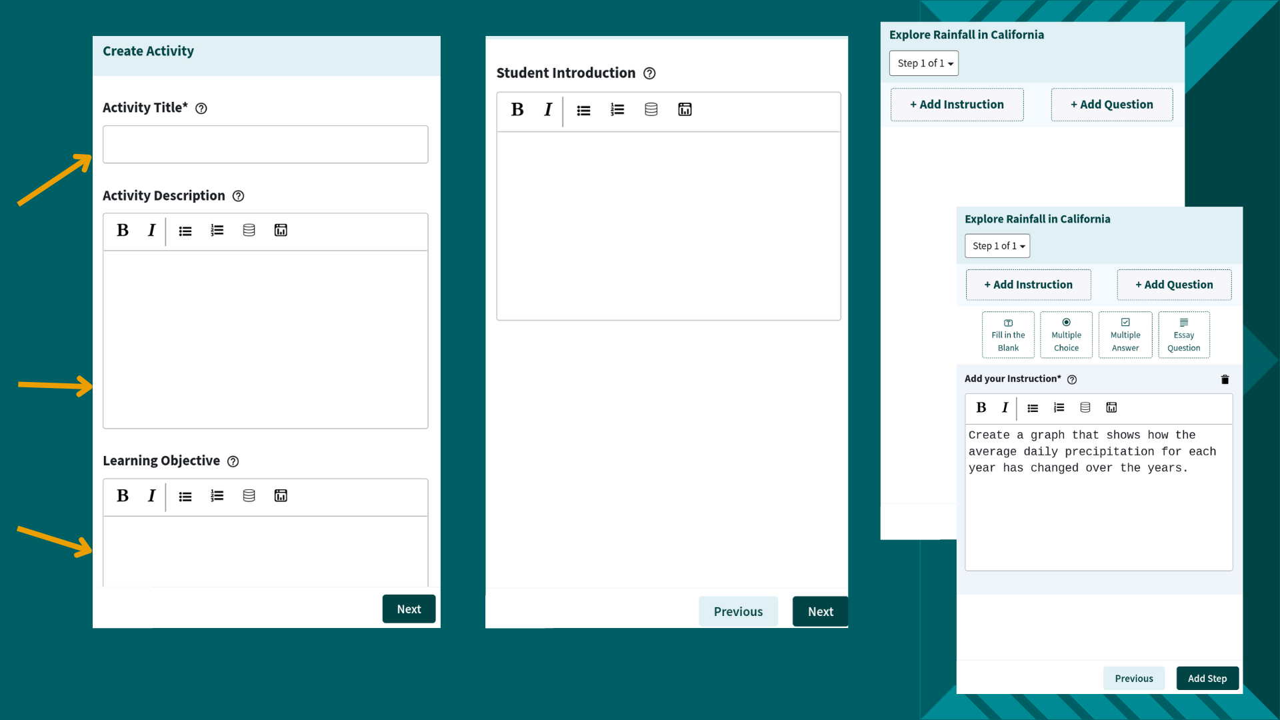The height and width of the screenshot is (720, 1280).
Task: Click the Activity Title input field
Action: (x=265, y=145)
